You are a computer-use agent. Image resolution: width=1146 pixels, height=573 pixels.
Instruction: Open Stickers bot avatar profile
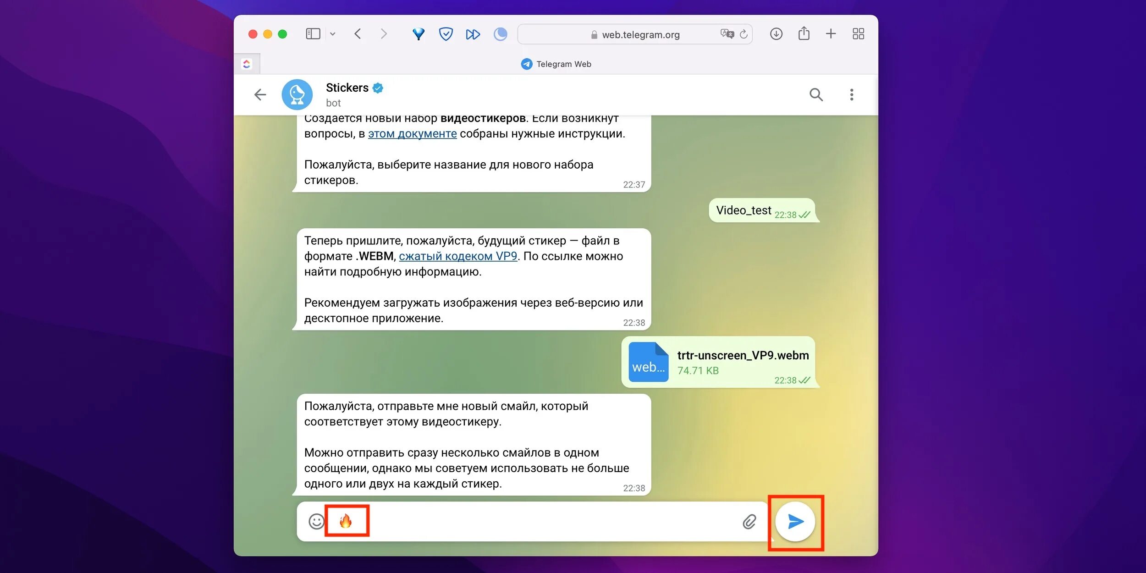click(297, 95)
